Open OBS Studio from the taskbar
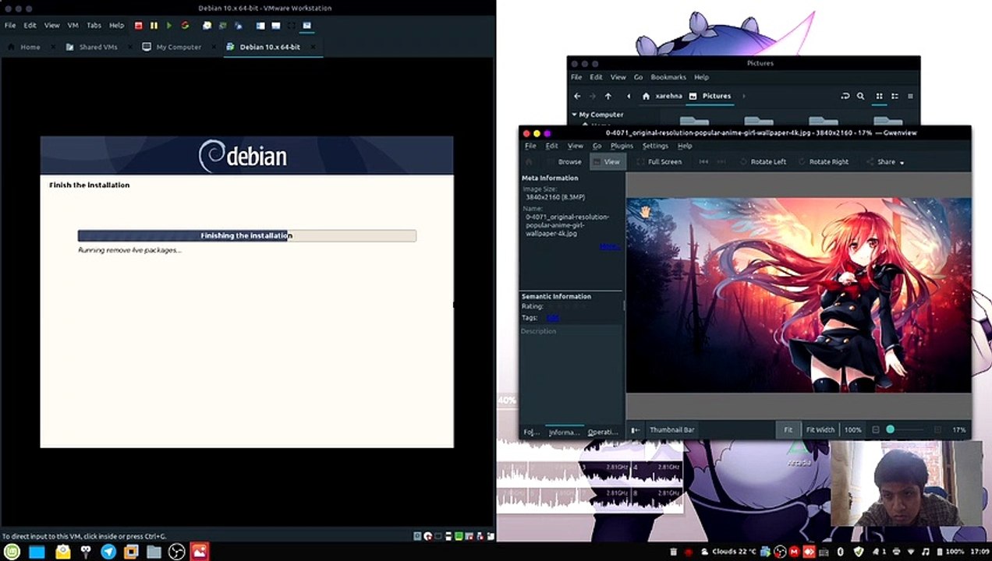The height and width of the screenshot is (561, 992). click(x=177, y=552)
